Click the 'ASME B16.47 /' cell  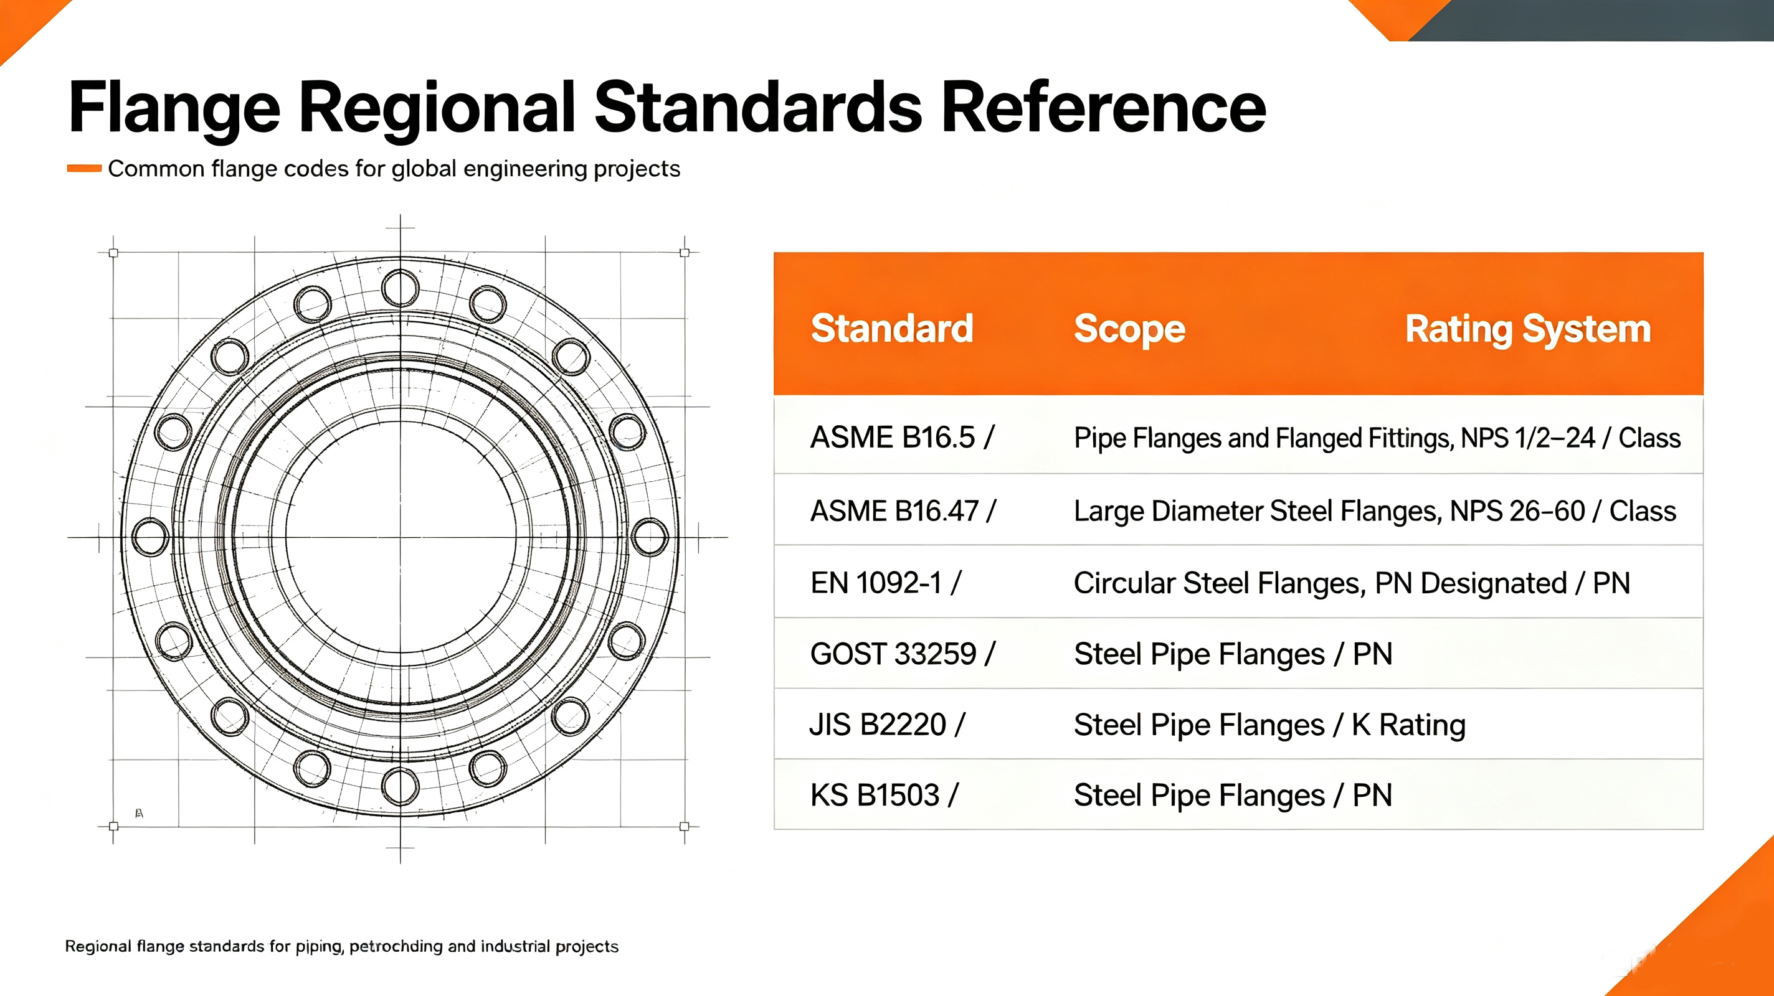click(x=903, y=510)
